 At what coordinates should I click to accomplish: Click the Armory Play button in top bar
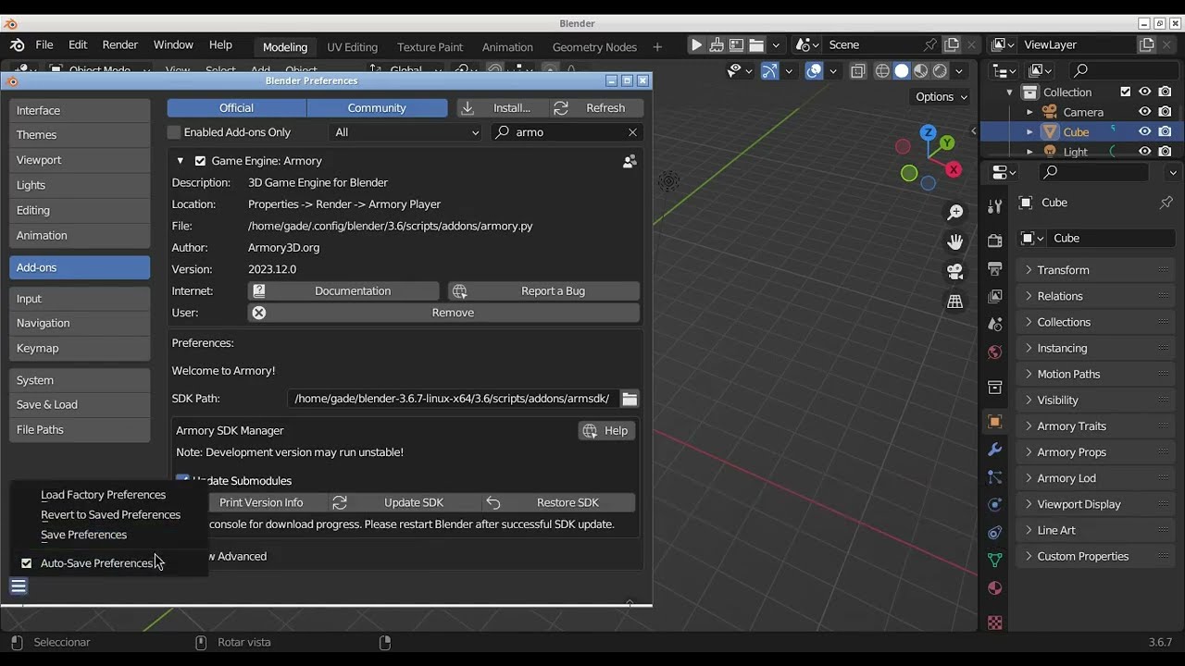click(696, 44)
